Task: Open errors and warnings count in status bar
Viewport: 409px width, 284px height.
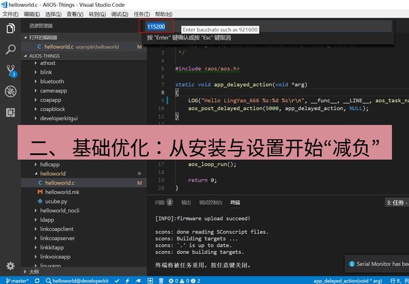Action: pyautogui.click(x=185, y=281)
